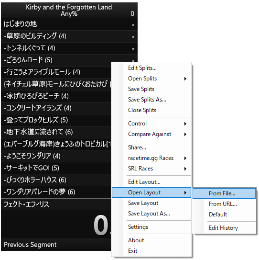Select -行こうよアライブルモール (4) split
Image resolution: width=259 pixels, height=260 pixels.
tap(56, 72)
